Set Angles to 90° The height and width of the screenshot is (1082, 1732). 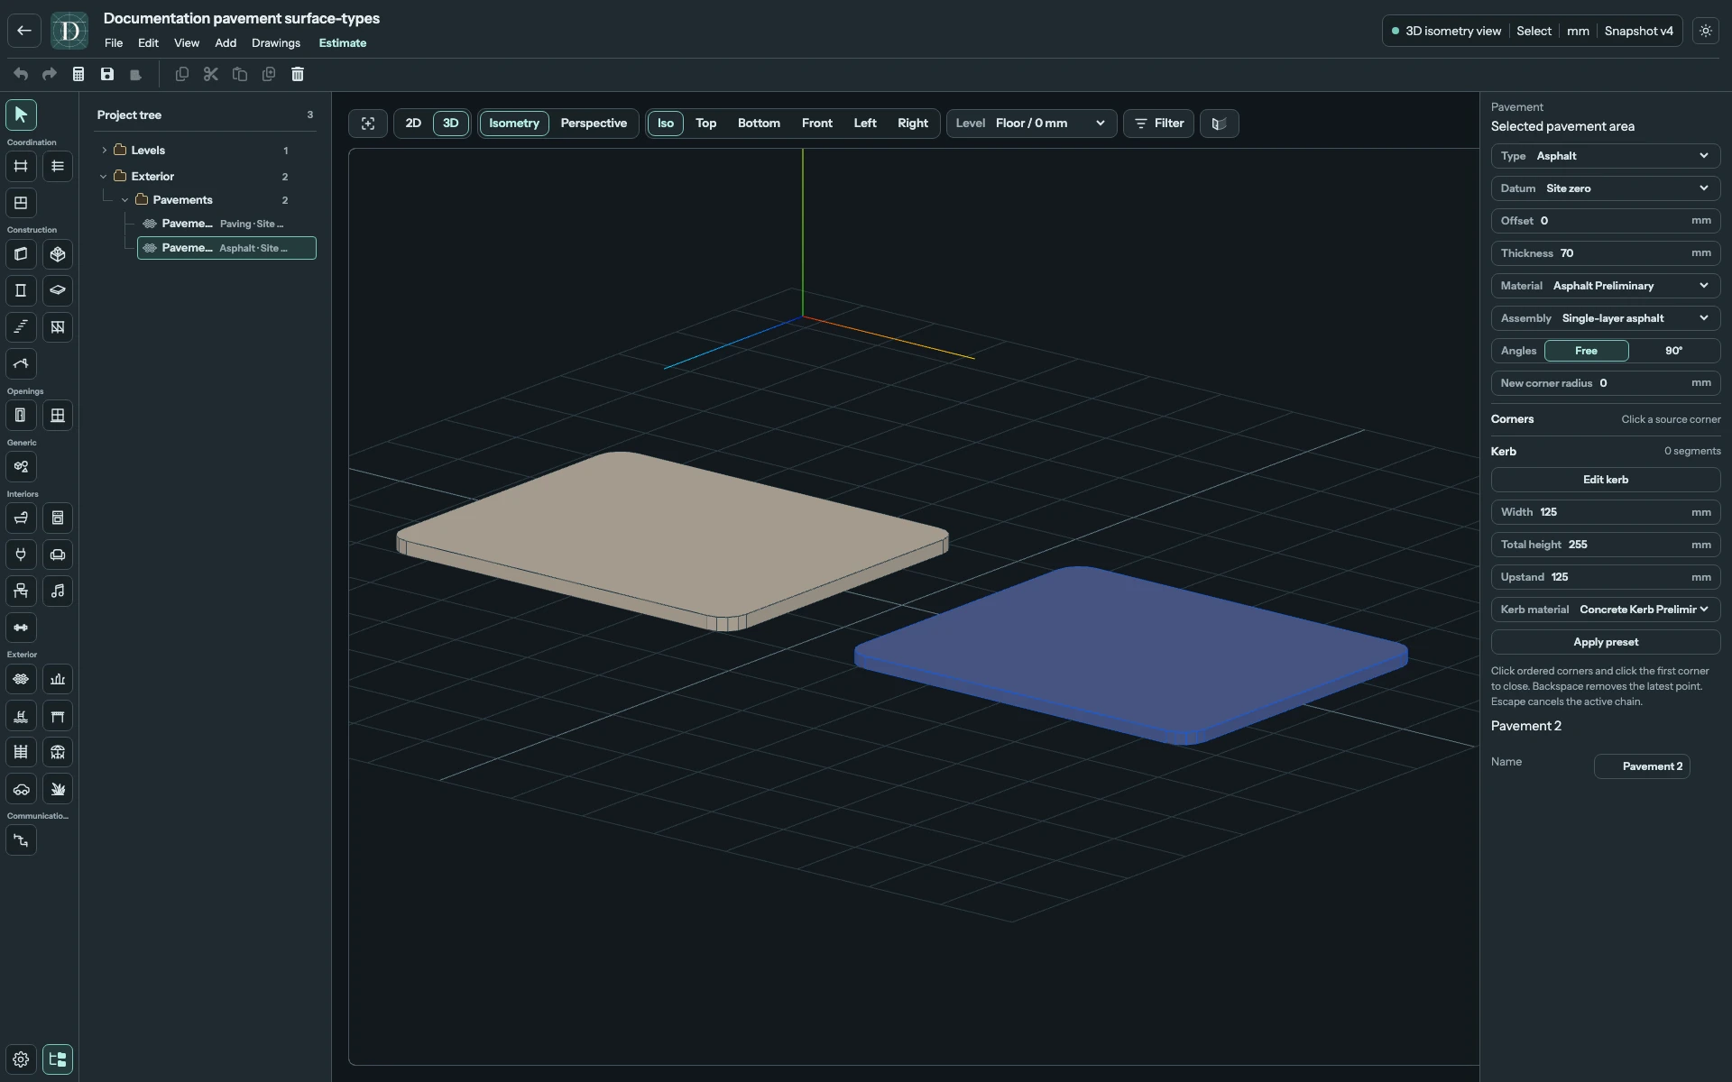coord(1673,351)
